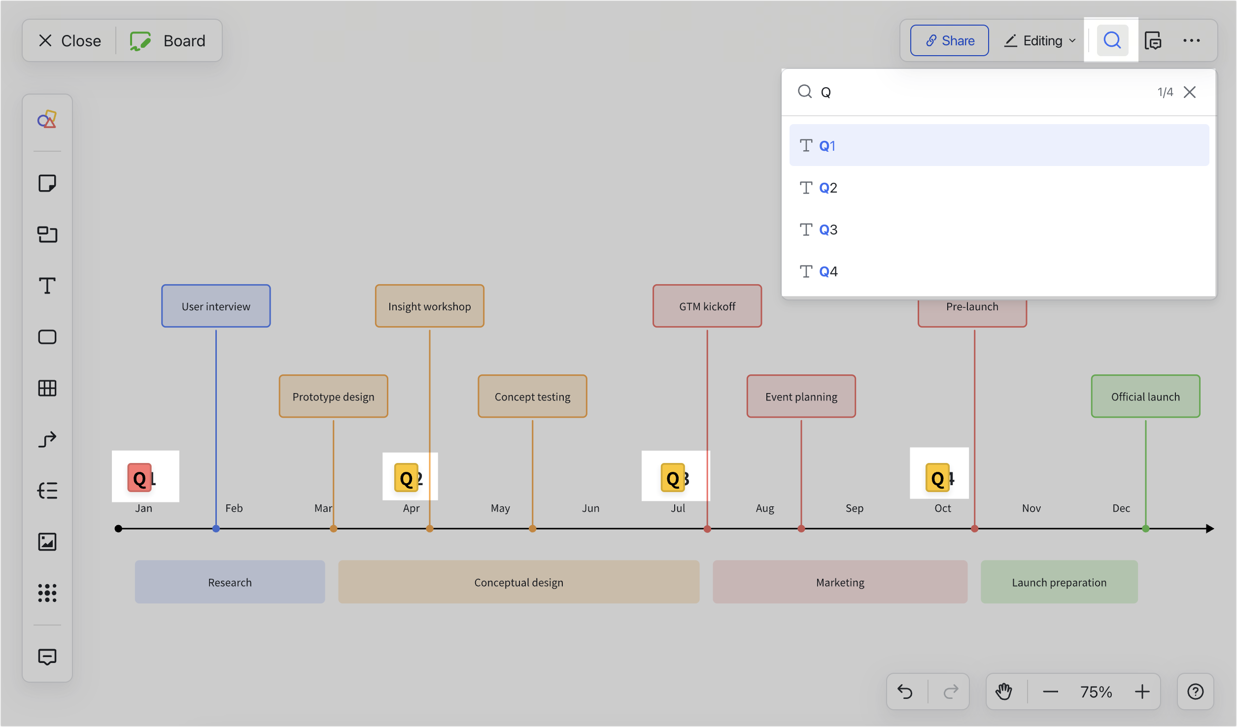The height and width of the screenshot is (727, 1237).
Task: Select the connector line tool
Action: coord(47,439)
